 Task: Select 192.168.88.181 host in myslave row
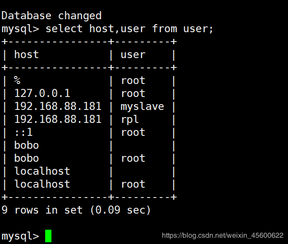pos(58,106)
